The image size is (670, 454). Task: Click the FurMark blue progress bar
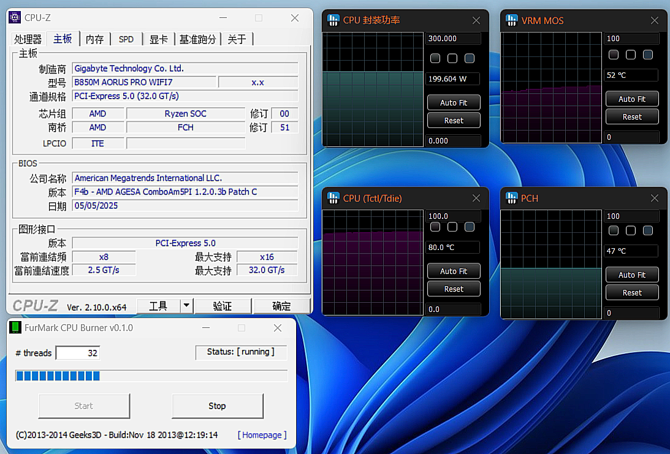point(58,376)
